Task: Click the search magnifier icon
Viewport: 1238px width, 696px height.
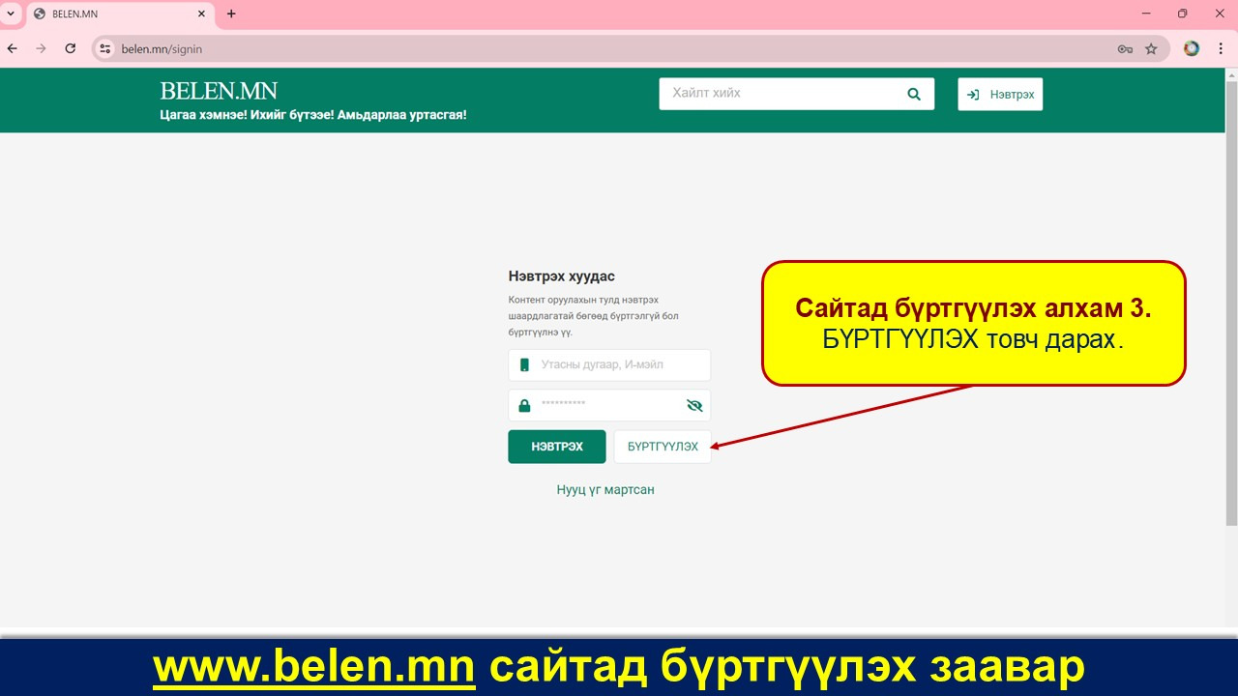Action: tap(914, 94)
